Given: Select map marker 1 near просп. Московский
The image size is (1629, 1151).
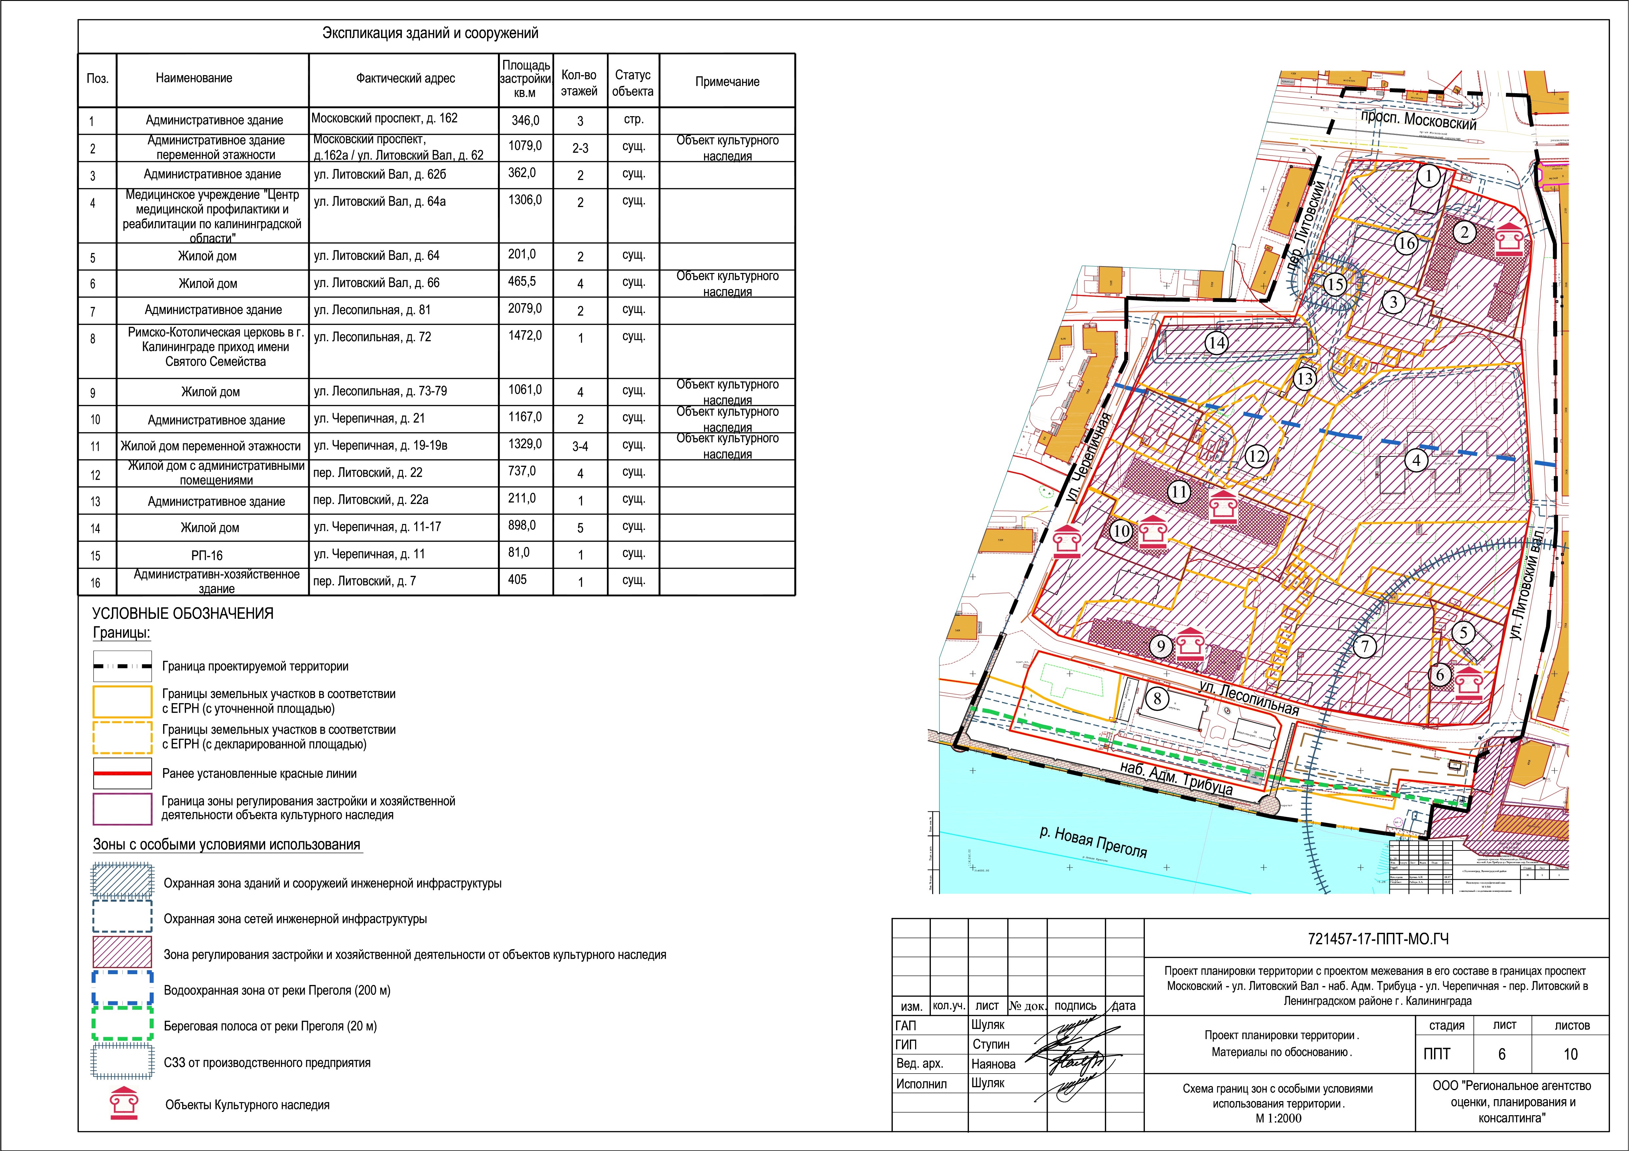Looking at the screenshot, I should (x=1429, y=176).
